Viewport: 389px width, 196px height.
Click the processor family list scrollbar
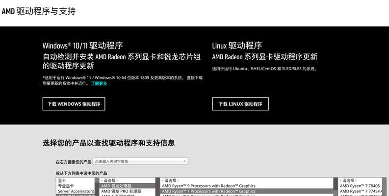click(x=157, y=187)
